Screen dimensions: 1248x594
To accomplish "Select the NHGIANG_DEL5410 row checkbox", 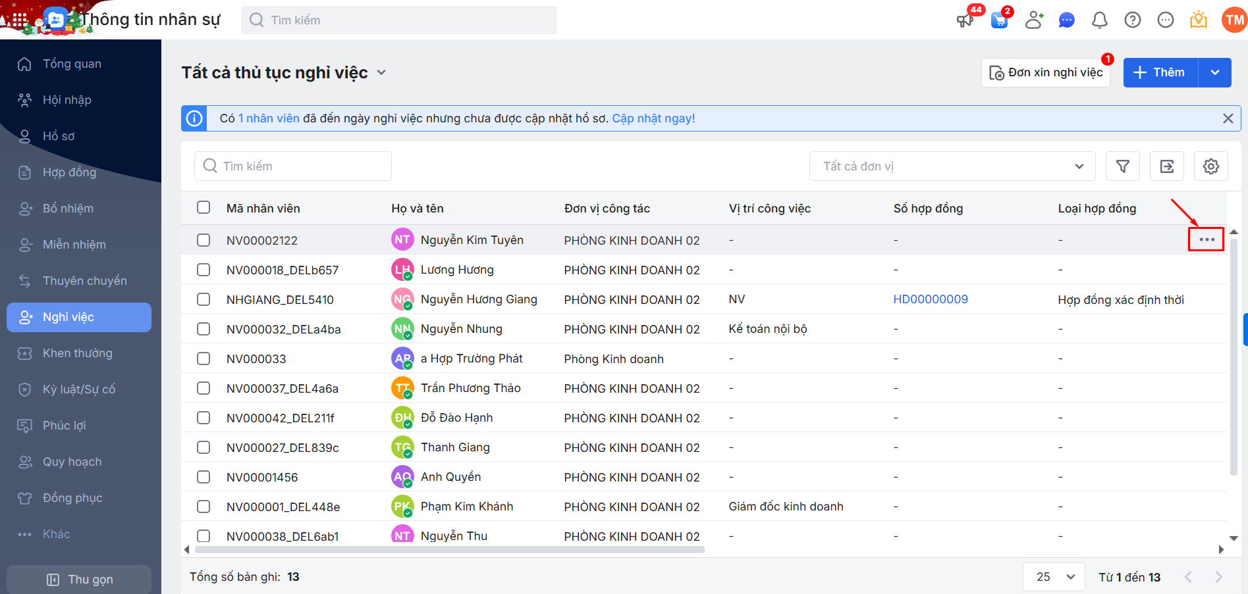I will (x=203, y=299).
